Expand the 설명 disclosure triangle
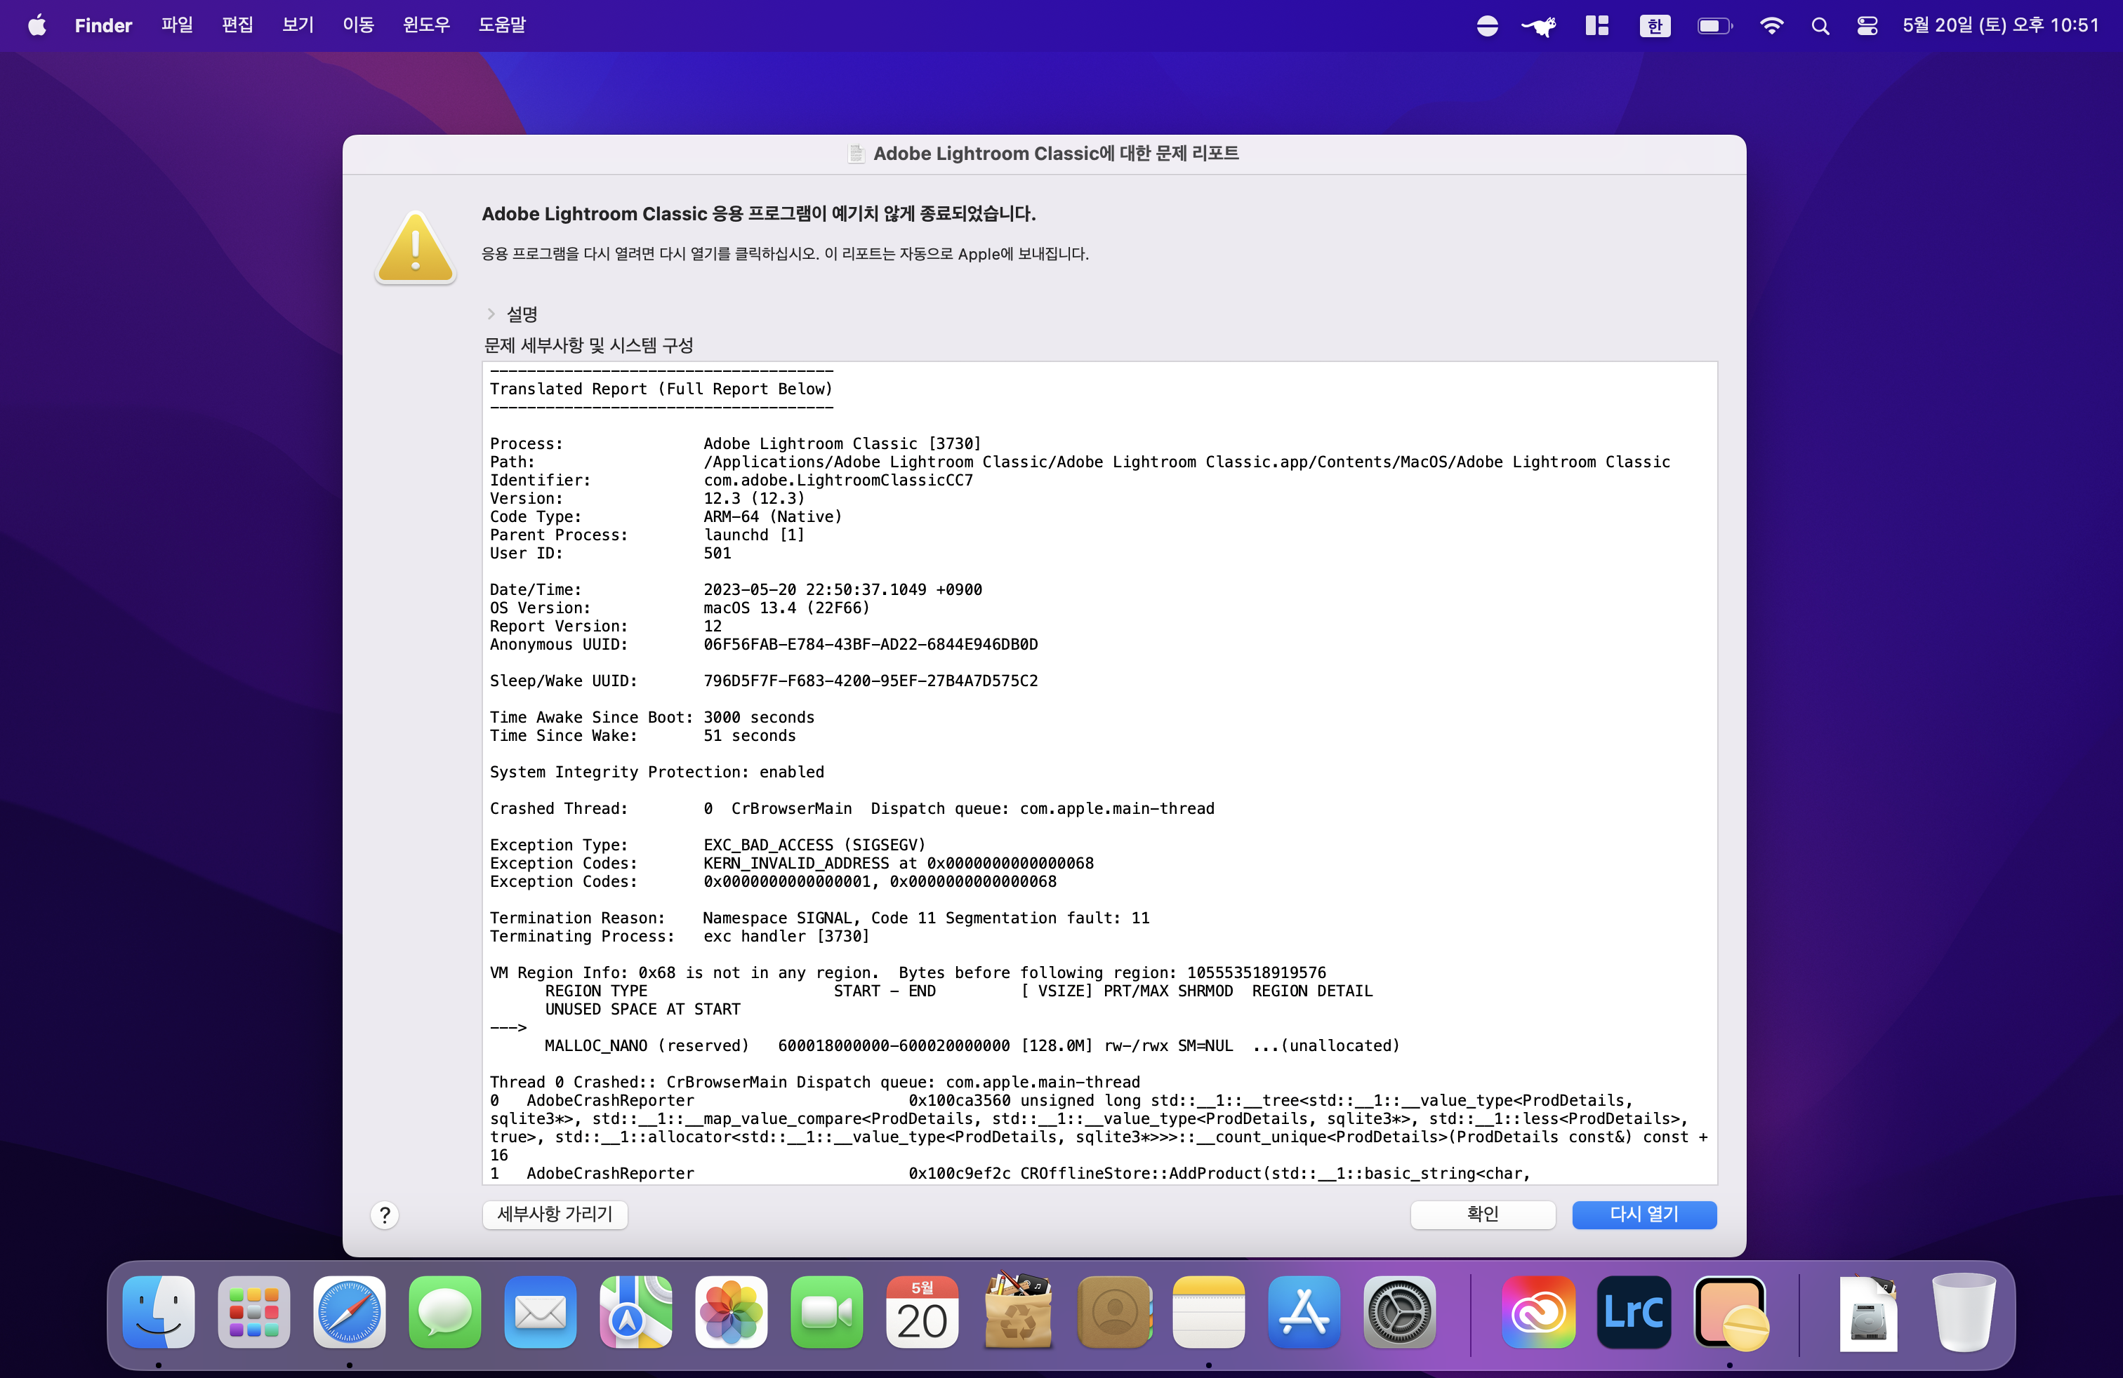The image size is (2123, 1378). (491, 314)
